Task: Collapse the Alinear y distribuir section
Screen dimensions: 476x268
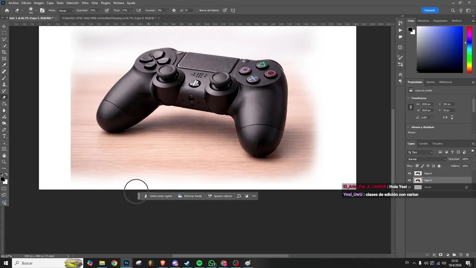Action: click(x=409, y=127)
